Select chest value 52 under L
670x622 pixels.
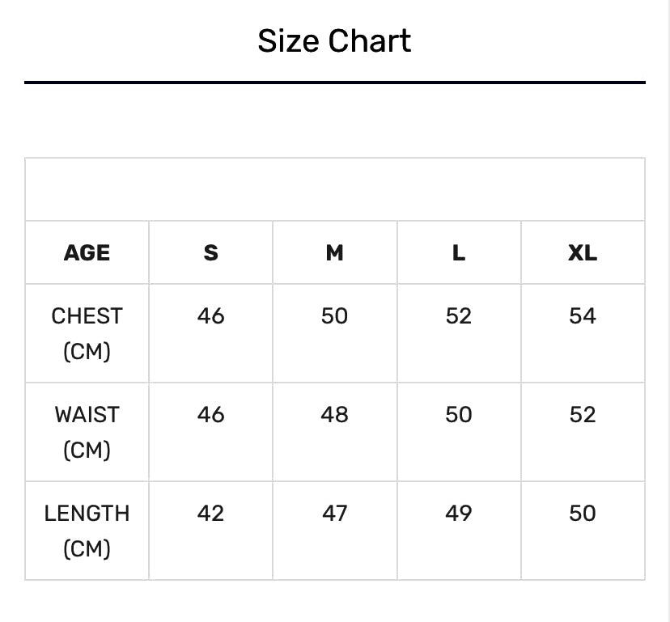click(458, 315)
